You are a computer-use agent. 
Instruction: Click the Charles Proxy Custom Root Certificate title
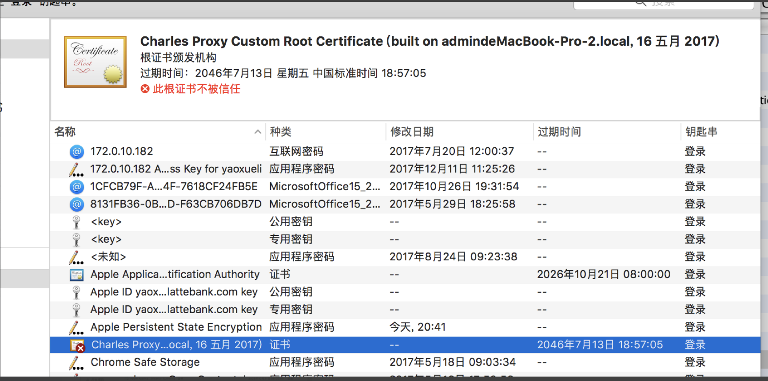(430, 41)
